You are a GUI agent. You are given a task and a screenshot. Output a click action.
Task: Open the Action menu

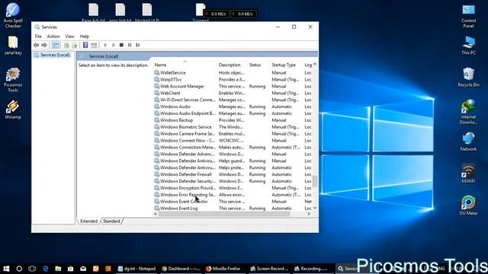coord(53,37)
